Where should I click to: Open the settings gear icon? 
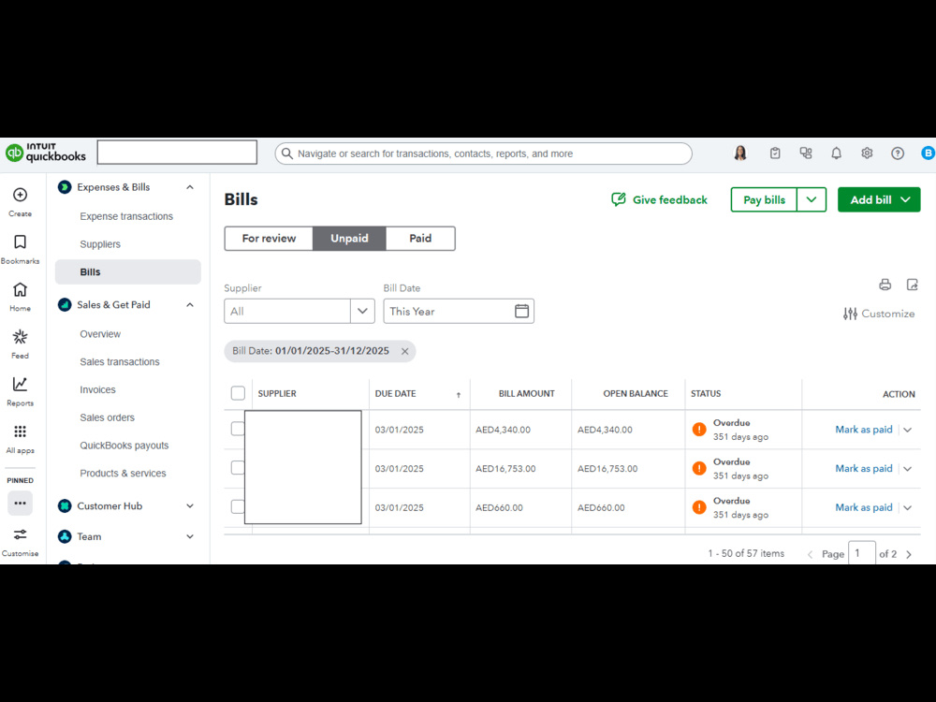point(867,154)
